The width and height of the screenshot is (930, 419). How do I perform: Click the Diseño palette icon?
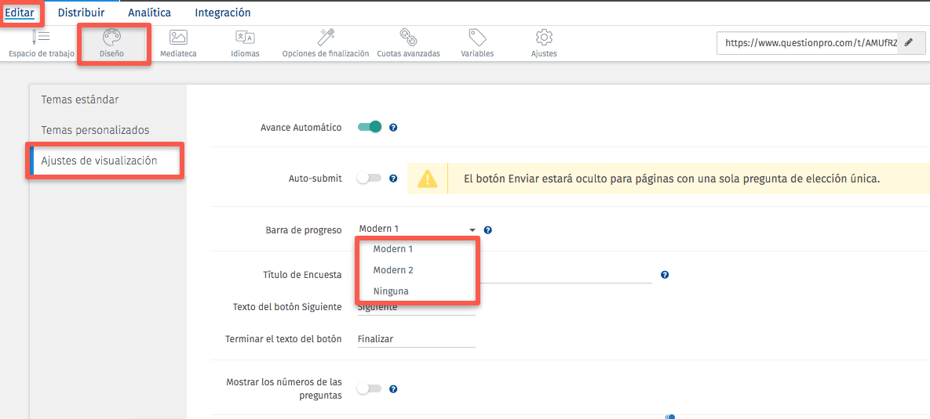[111, 38]
